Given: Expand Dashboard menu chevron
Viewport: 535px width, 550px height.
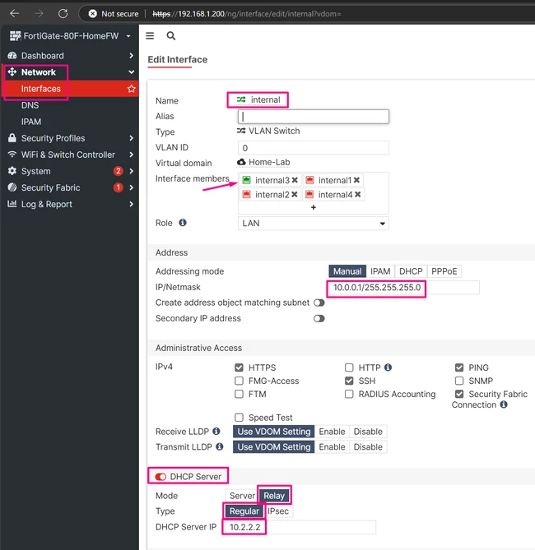Looking at the screenshot, I should [131, 55].
